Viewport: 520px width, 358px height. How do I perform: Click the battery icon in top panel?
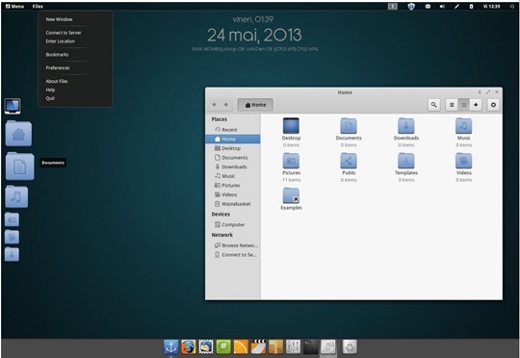tap(471, 6)
